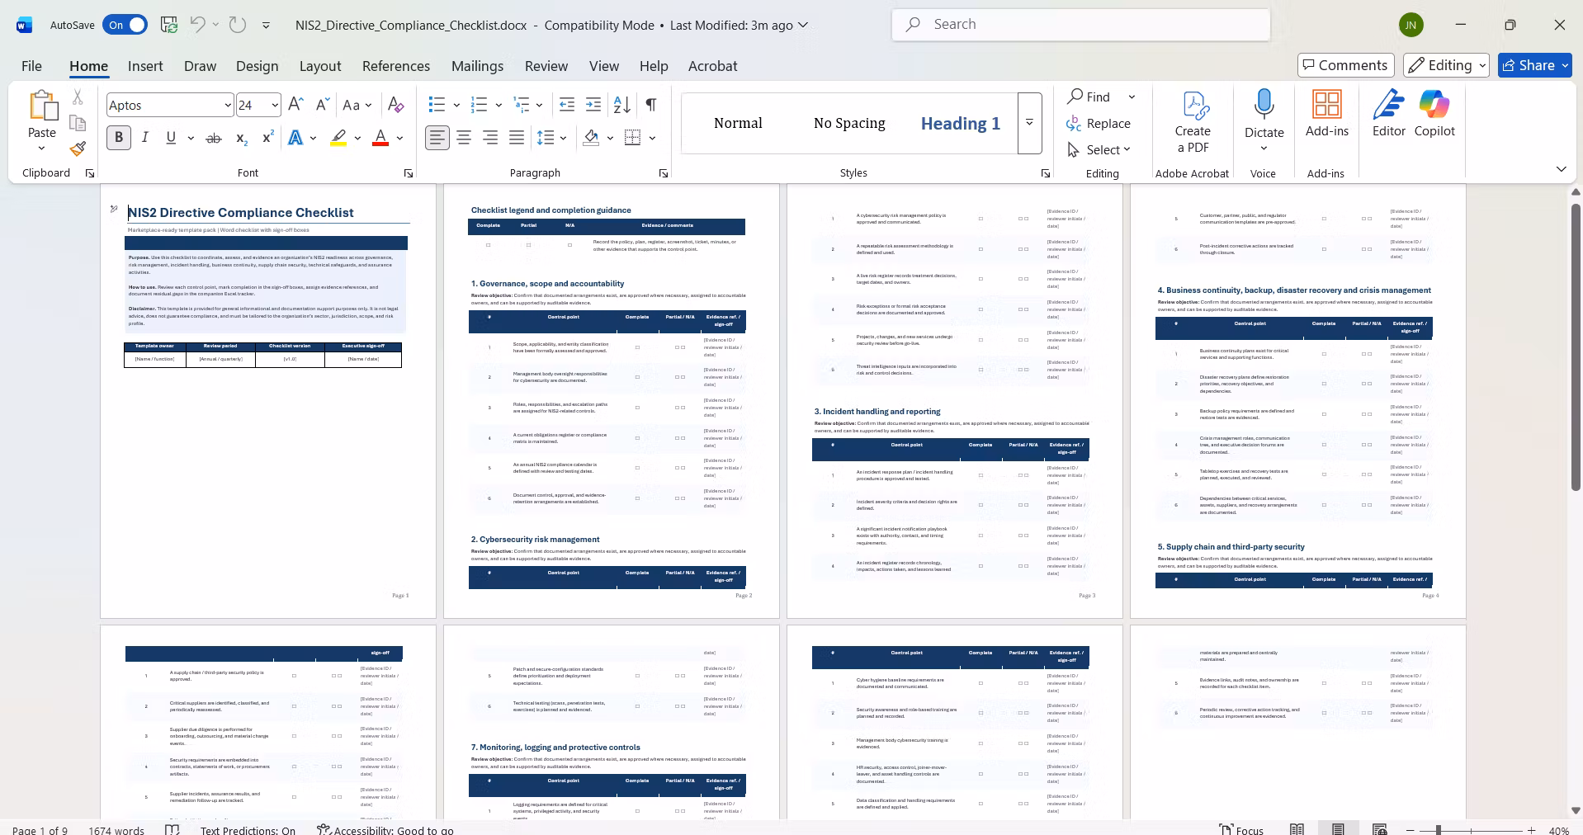Click the Sort A-Z icon
Image resolution: width=1583 pixels, height=835 pixels.
622,105
